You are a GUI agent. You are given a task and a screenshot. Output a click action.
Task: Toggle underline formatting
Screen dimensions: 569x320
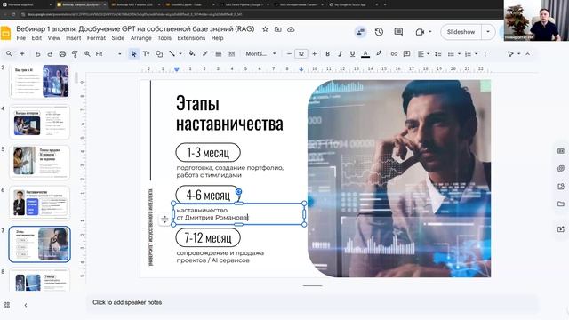[x=352, y=53]
